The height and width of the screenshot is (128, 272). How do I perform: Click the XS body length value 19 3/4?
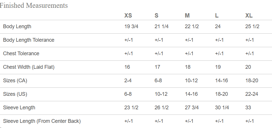pos(131,26)
